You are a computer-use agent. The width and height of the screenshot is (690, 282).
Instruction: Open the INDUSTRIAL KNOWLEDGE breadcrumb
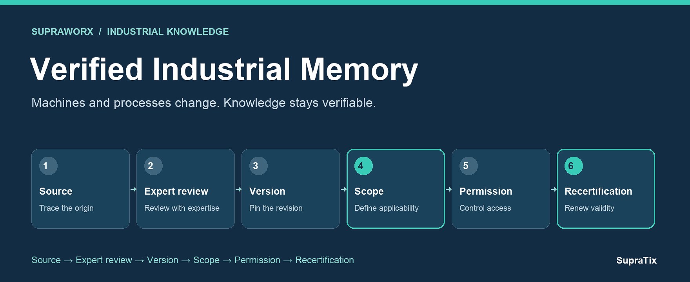pos(168,32)
